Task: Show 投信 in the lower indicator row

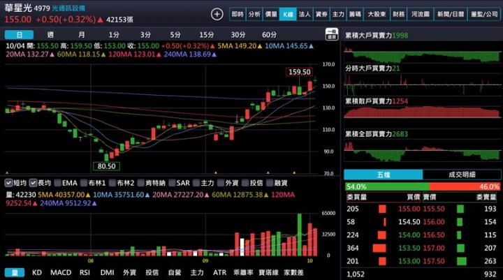Action: 152,272
